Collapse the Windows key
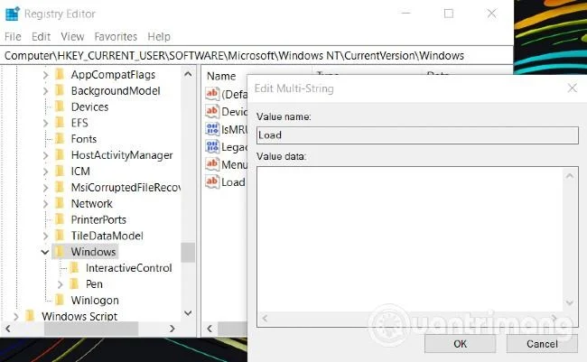 (x=45, y=252)
